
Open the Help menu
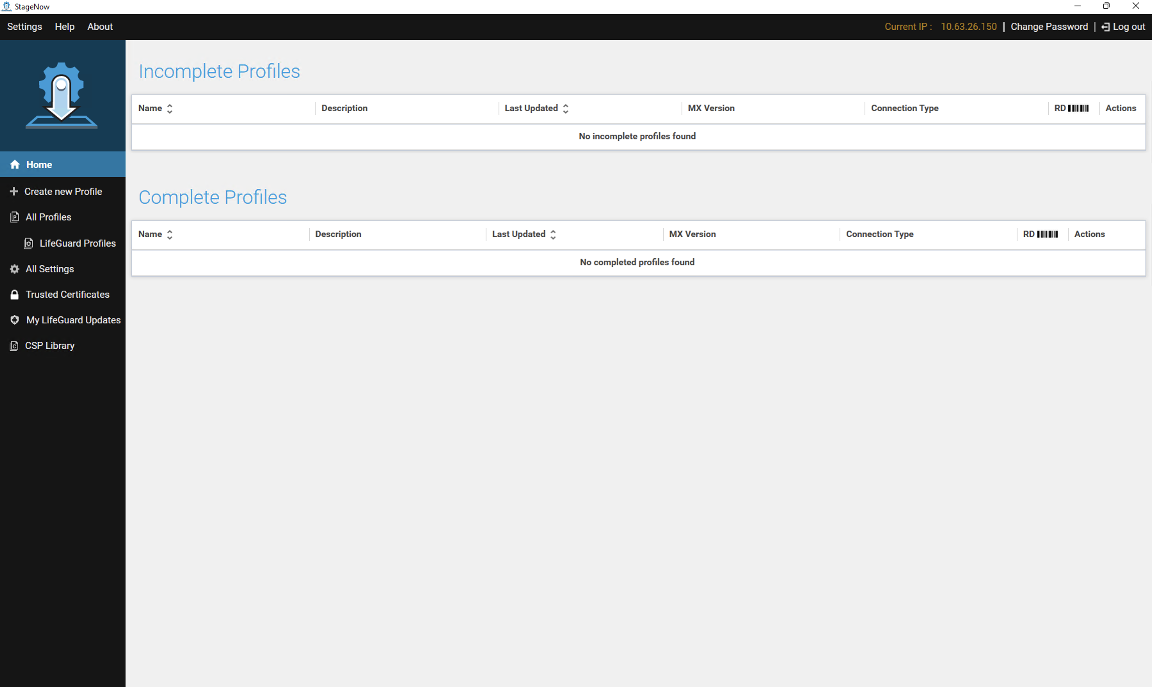point(64,27)
